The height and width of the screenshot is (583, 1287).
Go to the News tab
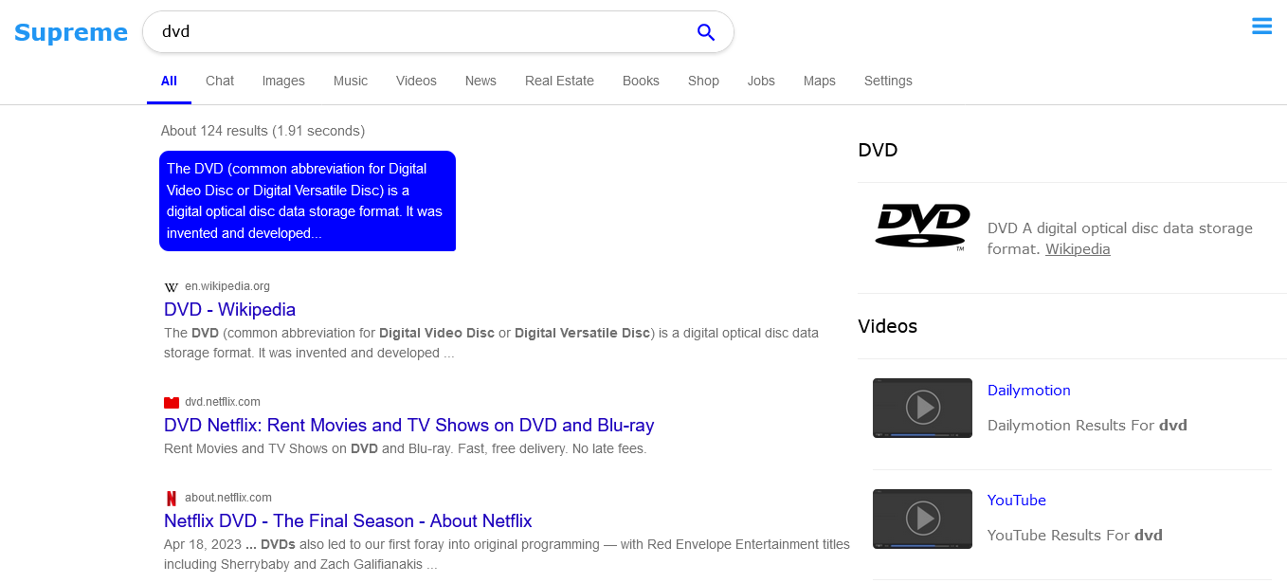480,81
